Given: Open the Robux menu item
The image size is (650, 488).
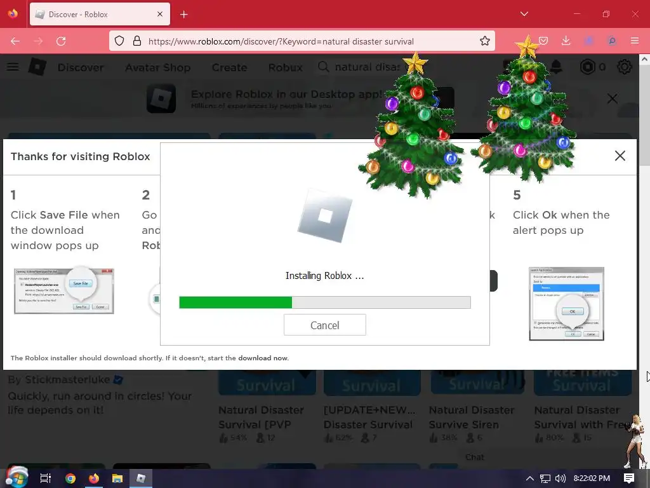Looking at the screenshot, I should (x=286, y=67).
